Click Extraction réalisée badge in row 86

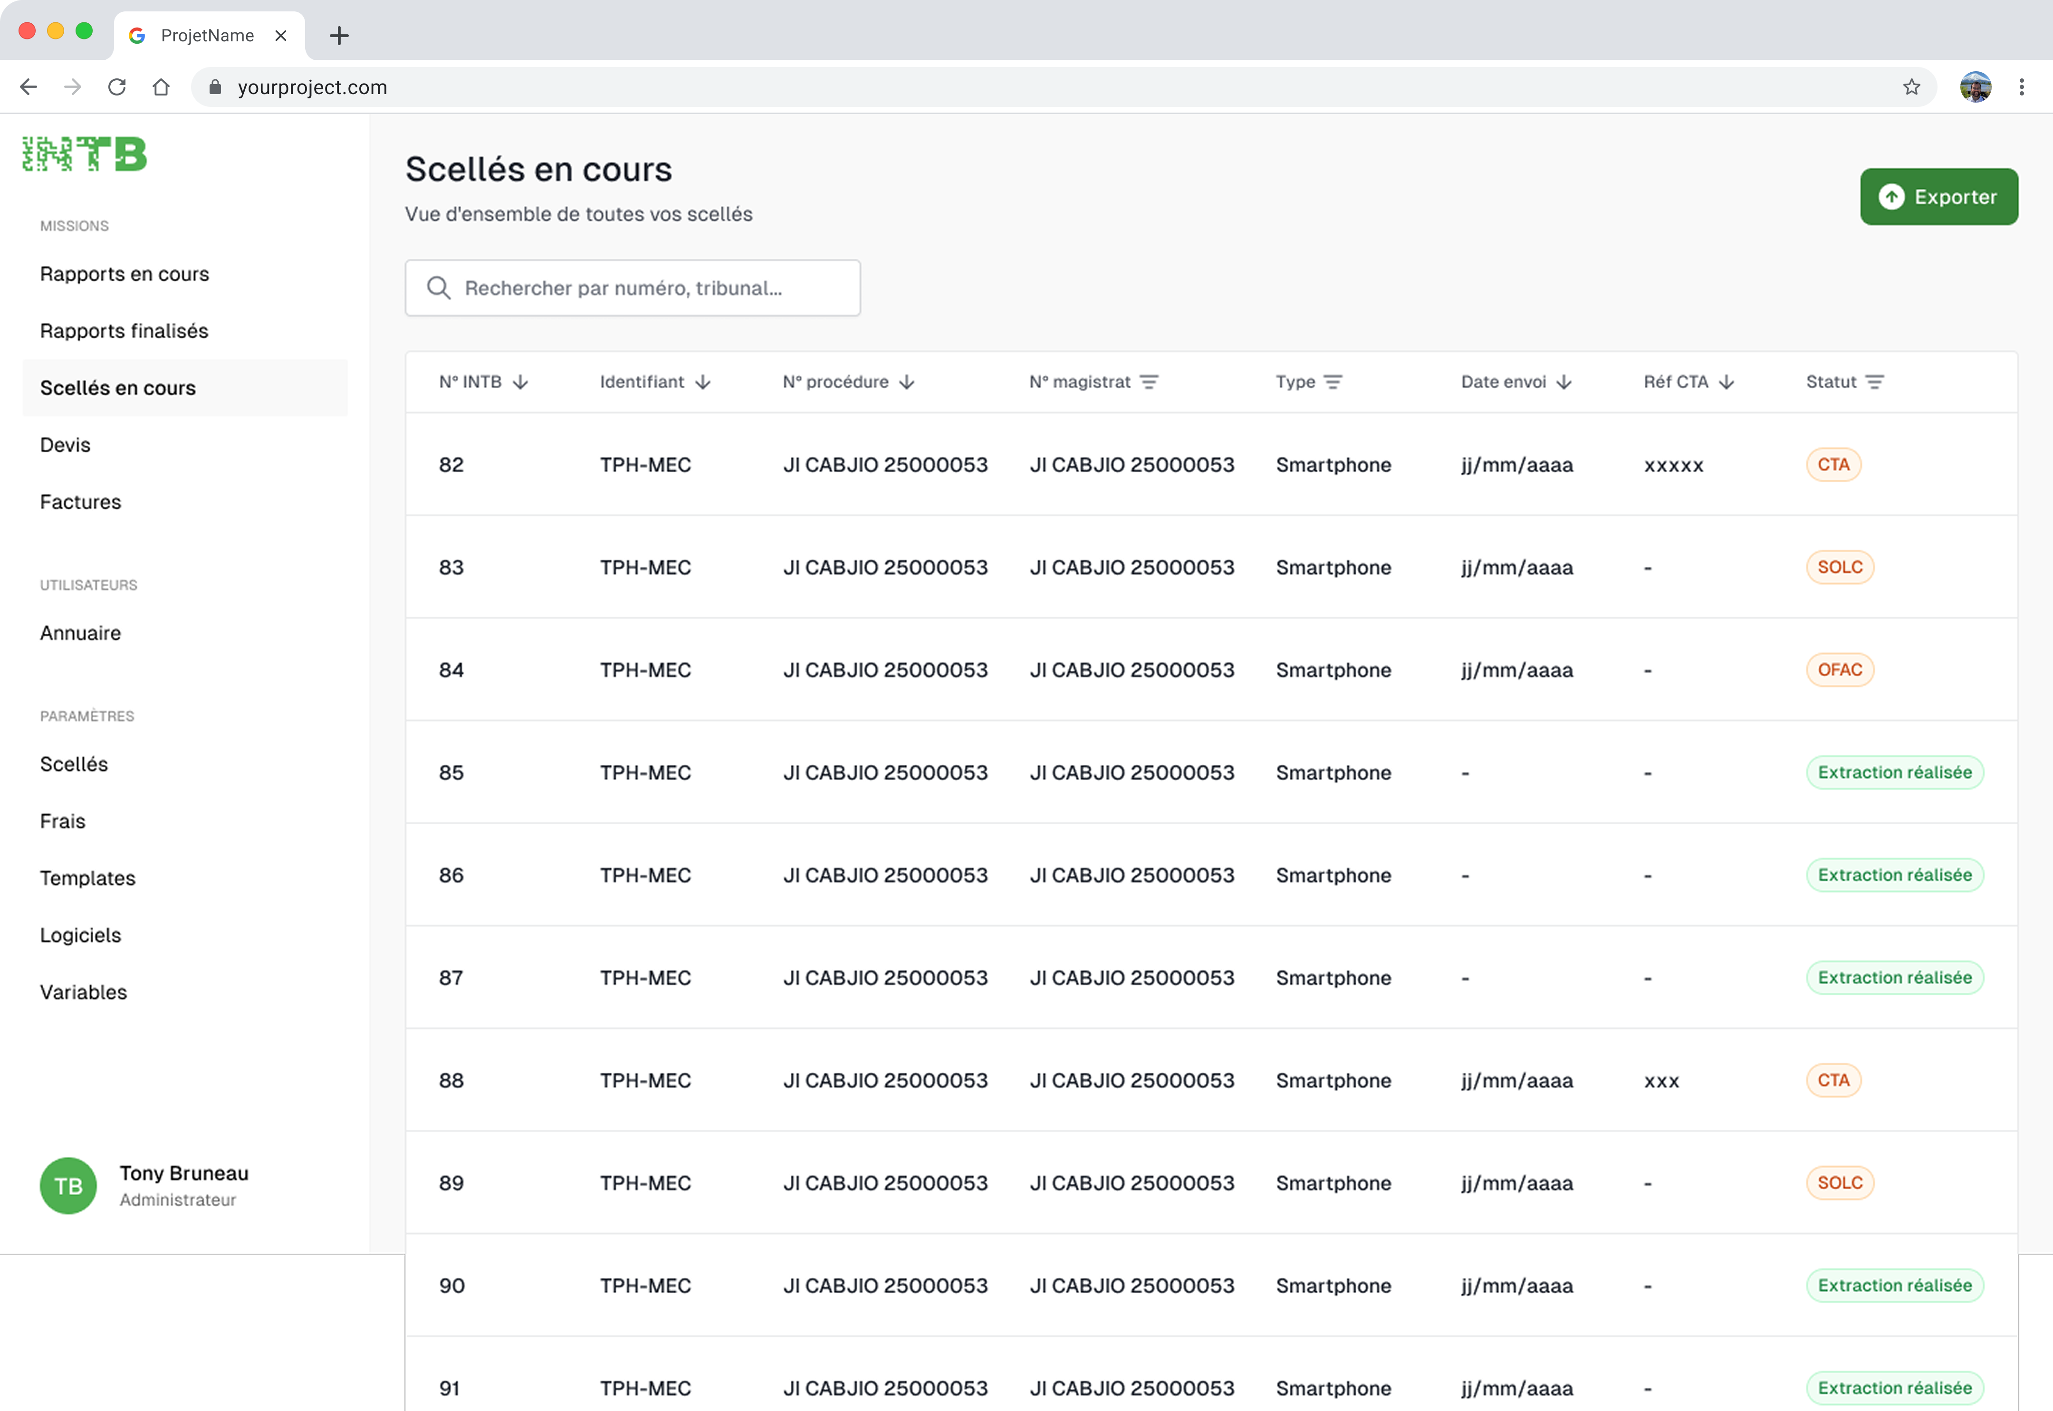pyautogui.click(x=1895, y=875)
